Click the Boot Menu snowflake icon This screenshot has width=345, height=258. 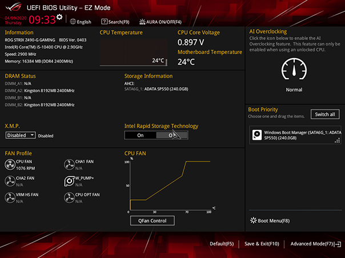point(253,220)
